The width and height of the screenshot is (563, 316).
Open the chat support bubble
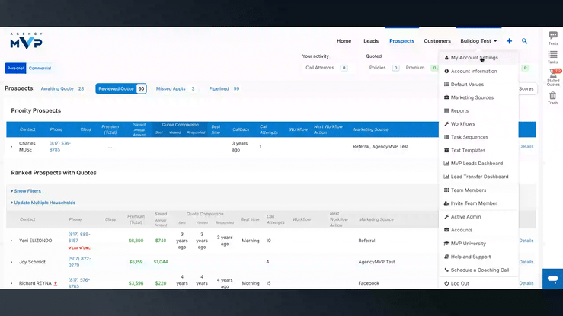[x=552, y=279]
